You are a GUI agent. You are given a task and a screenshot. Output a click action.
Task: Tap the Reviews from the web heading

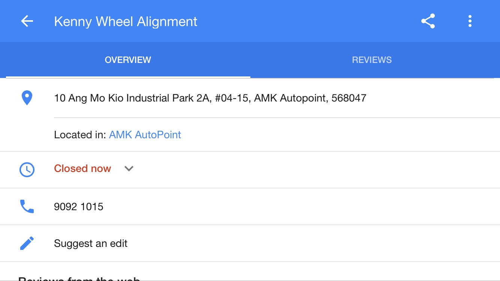79,278
